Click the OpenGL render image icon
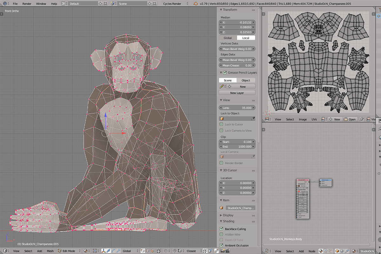 point(223,251)
